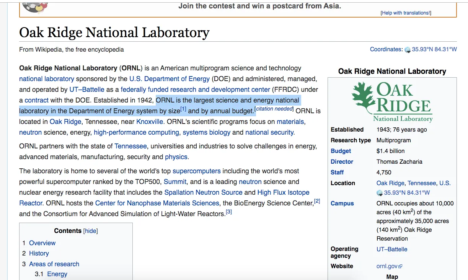The width and height of the screenshot is (468, 280).
Task: Open high-performance computing link
Action: pos(136,132)
